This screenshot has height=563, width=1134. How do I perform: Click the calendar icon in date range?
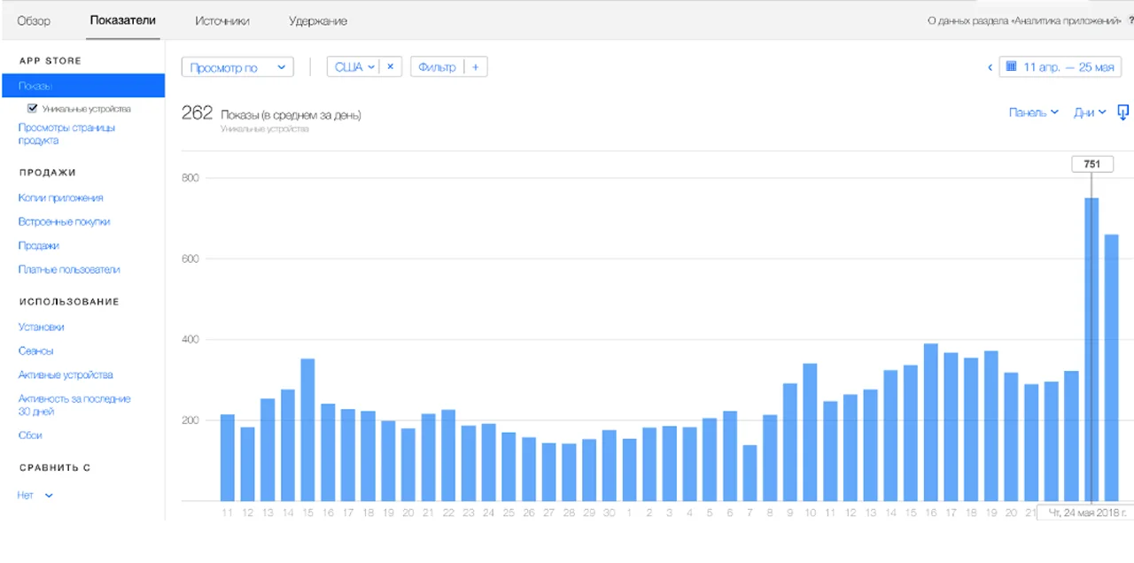point(1011,67)
